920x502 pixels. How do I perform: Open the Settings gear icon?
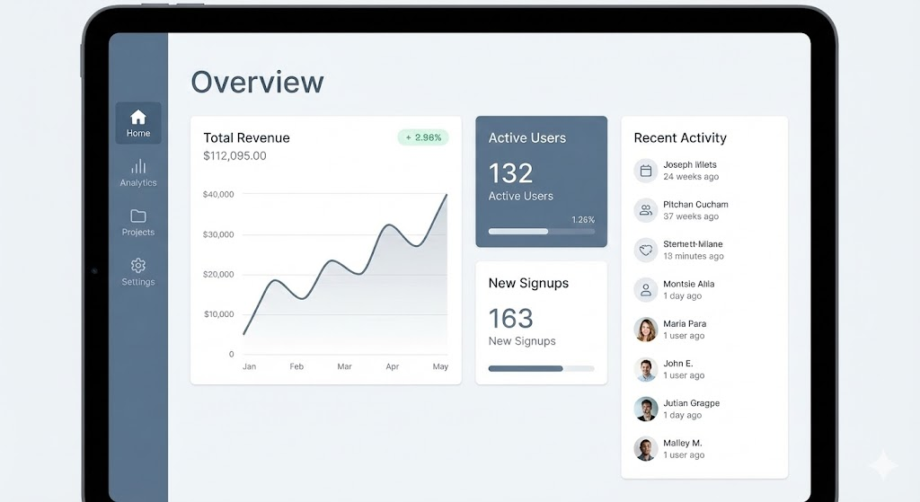coord(138,266)
